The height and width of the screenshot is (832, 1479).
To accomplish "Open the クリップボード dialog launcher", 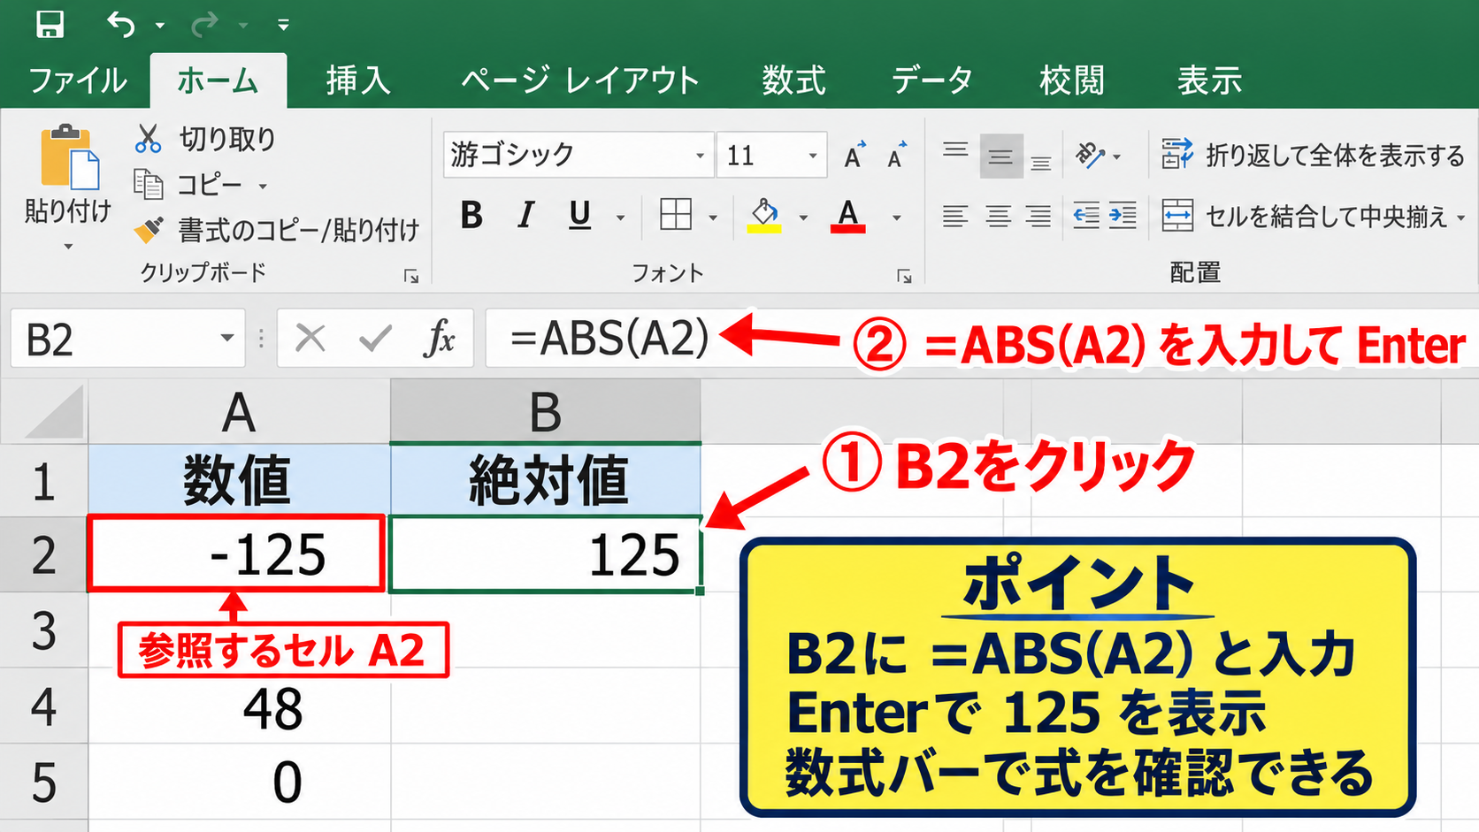I will pyautogui.click(x=411, y=277).
